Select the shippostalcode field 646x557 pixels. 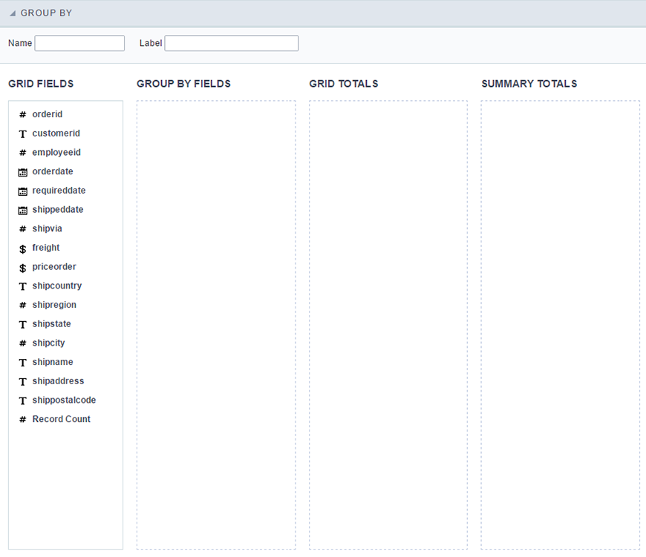(x=64, y=400)
